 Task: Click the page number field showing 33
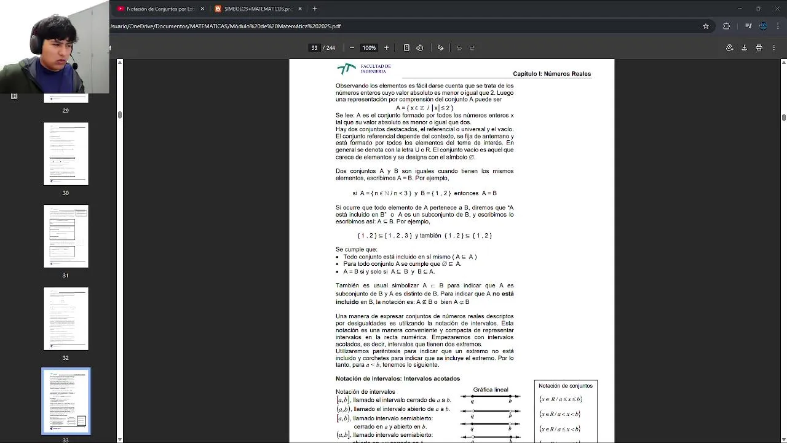pos(314,48)
